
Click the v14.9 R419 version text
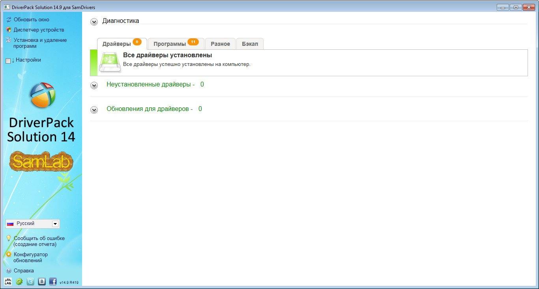coord(69,283)
